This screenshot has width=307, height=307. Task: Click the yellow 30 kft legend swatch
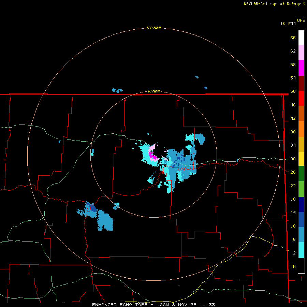[x=301, y=159]
